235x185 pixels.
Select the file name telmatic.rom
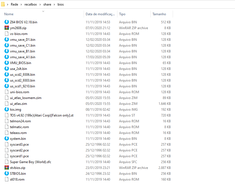pyautogui.click(x=19, y=127)
